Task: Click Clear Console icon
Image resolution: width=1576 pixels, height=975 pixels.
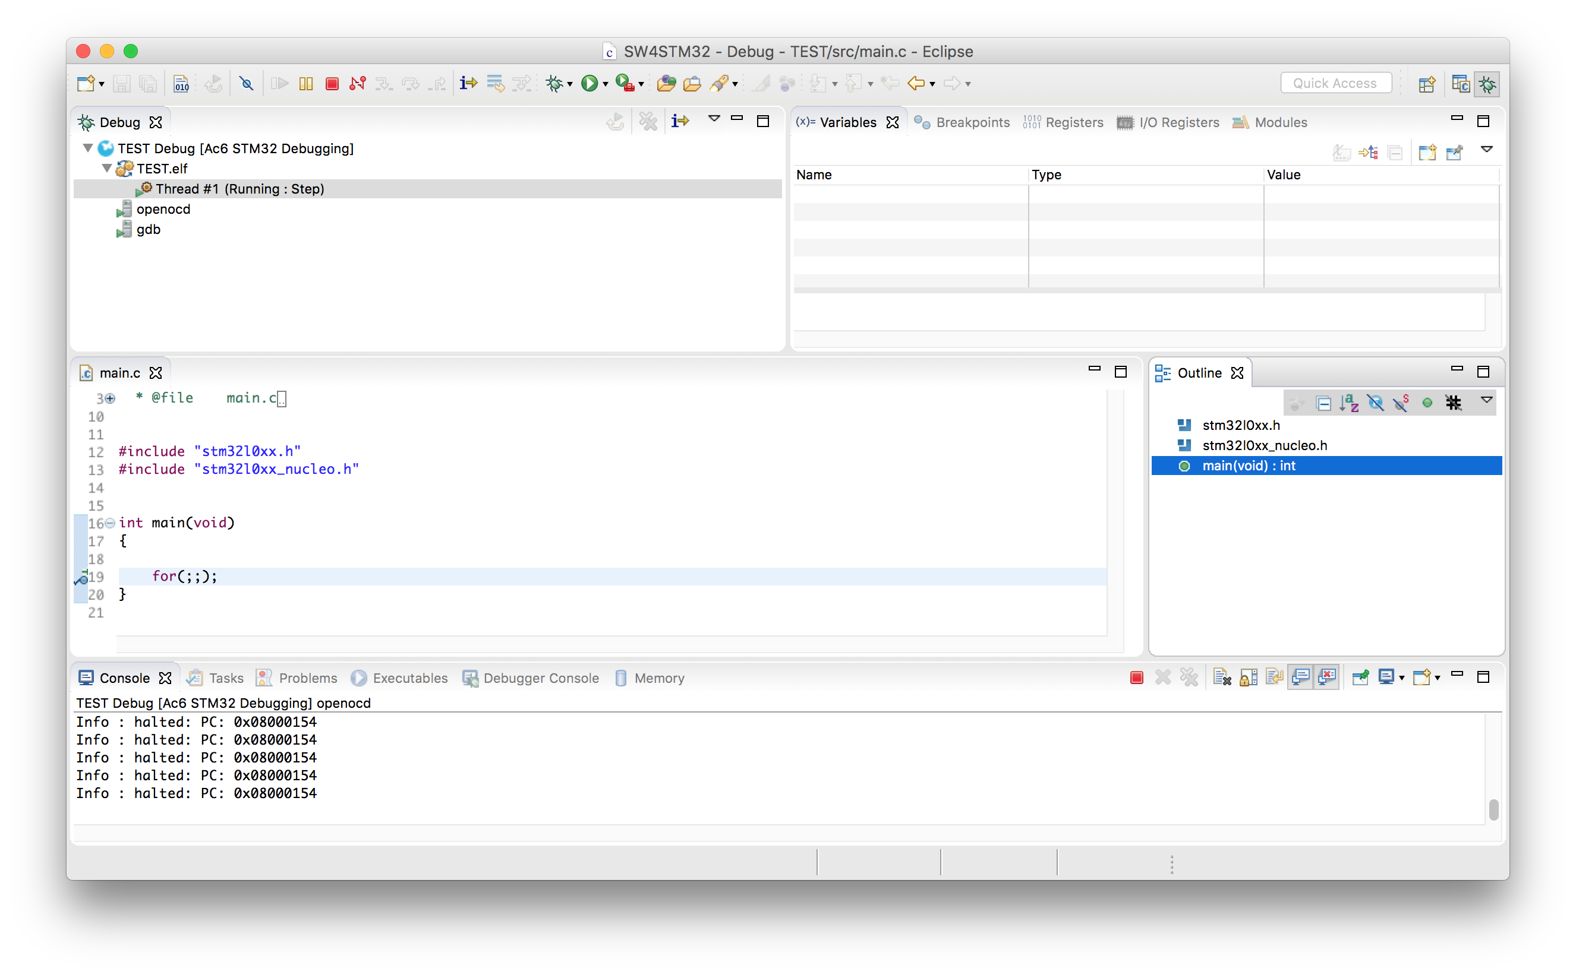Action: tap(1222, 677)
